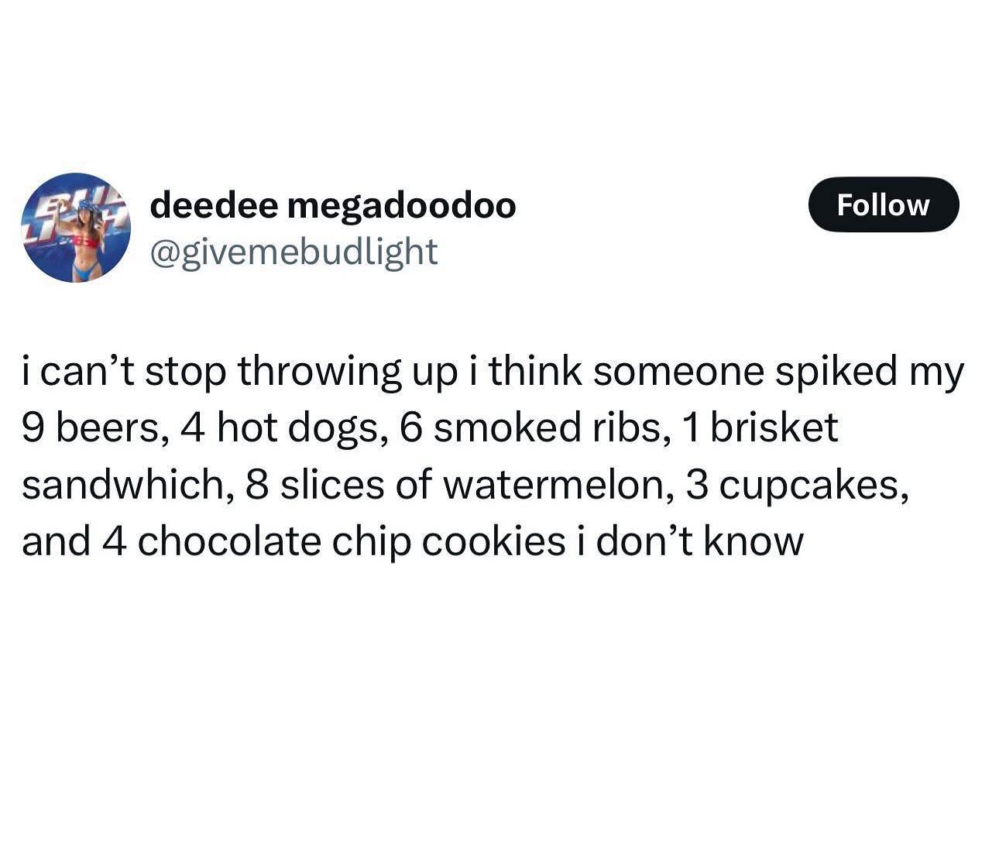Viewport: 999px width, 841px height.
Task: Open deedee megadoodoo's profile picture
Action: point(75,227)
